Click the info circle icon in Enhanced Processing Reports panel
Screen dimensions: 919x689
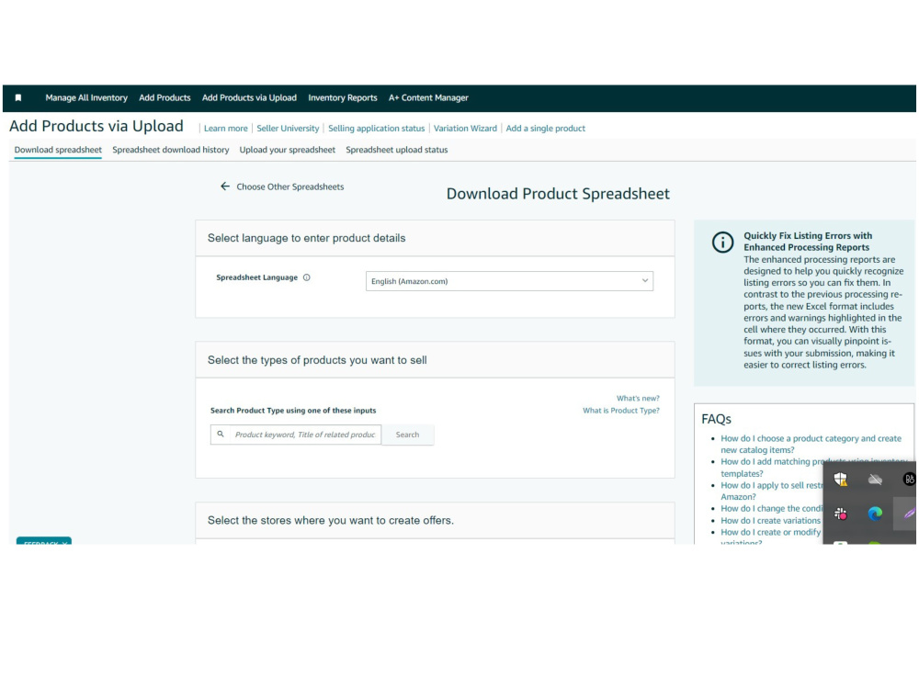(x=722, y=242)
